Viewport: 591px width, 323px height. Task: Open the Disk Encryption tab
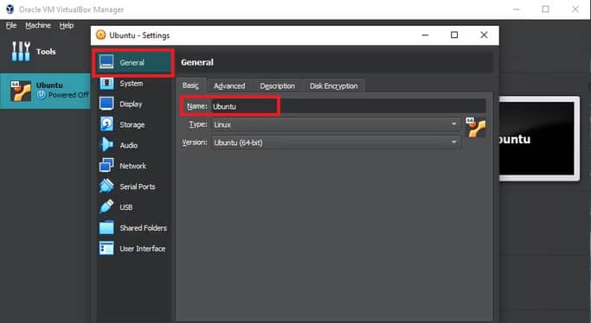[334, 86]
